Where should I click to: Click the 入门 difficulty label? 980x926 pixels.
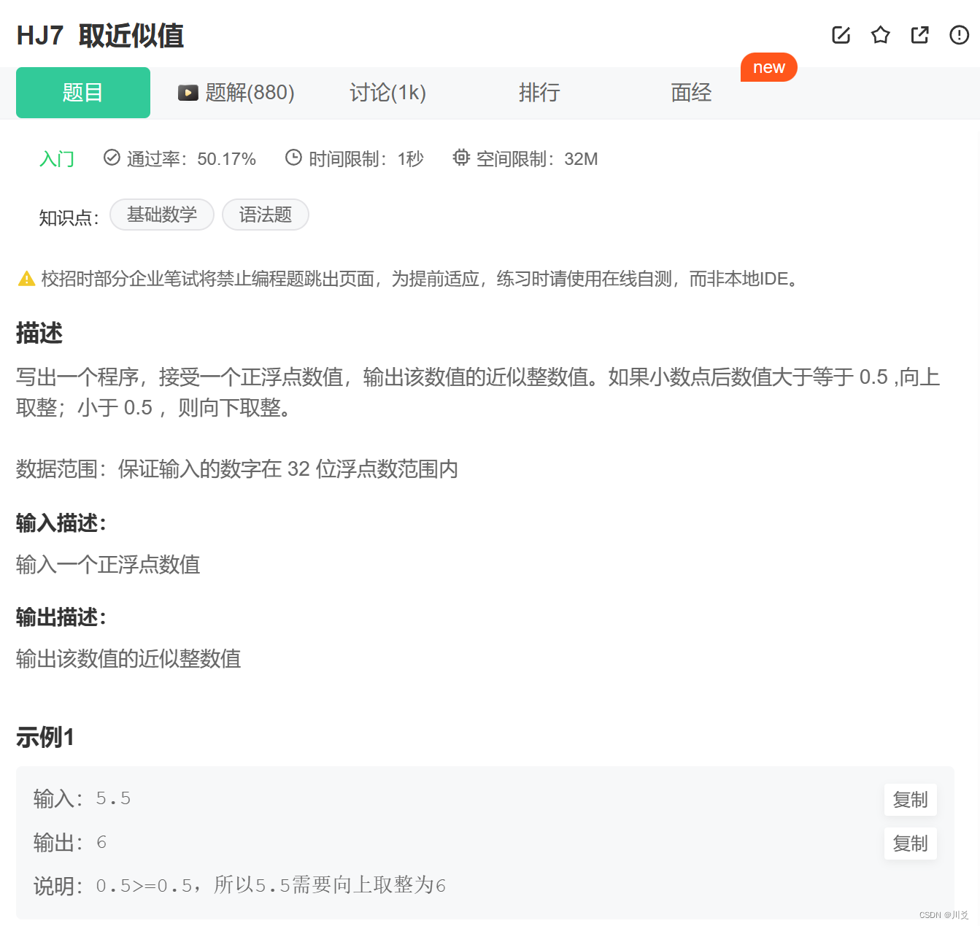57,159
